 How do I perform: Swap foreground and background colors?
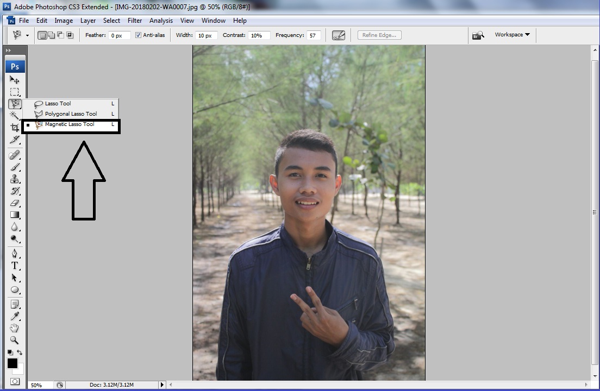20,352
